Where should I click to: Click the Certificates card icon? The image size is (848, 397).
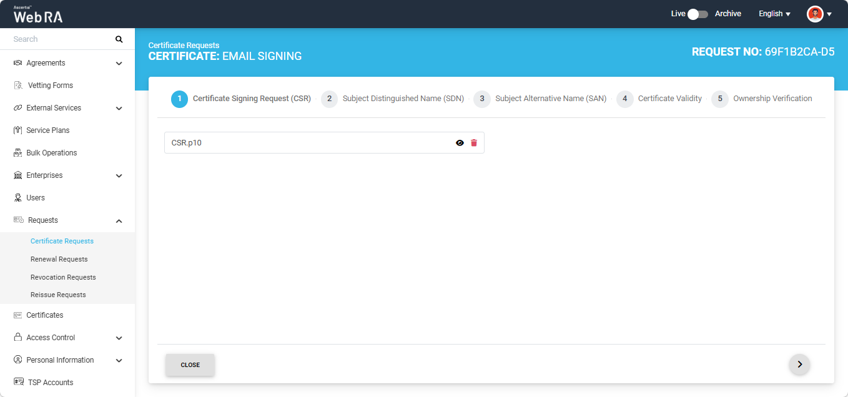pos(17,315)
